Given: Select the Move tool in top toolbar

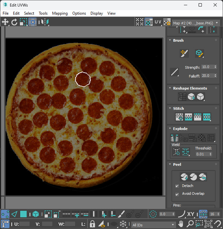Looking at the screenshot, I should coord(5,22).
